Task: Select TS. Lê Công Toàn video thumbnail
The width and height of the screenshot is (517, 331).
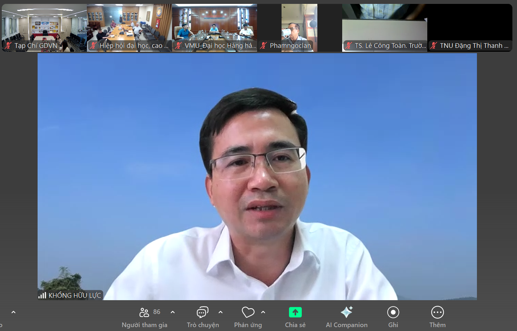Action: pos(385,28)
